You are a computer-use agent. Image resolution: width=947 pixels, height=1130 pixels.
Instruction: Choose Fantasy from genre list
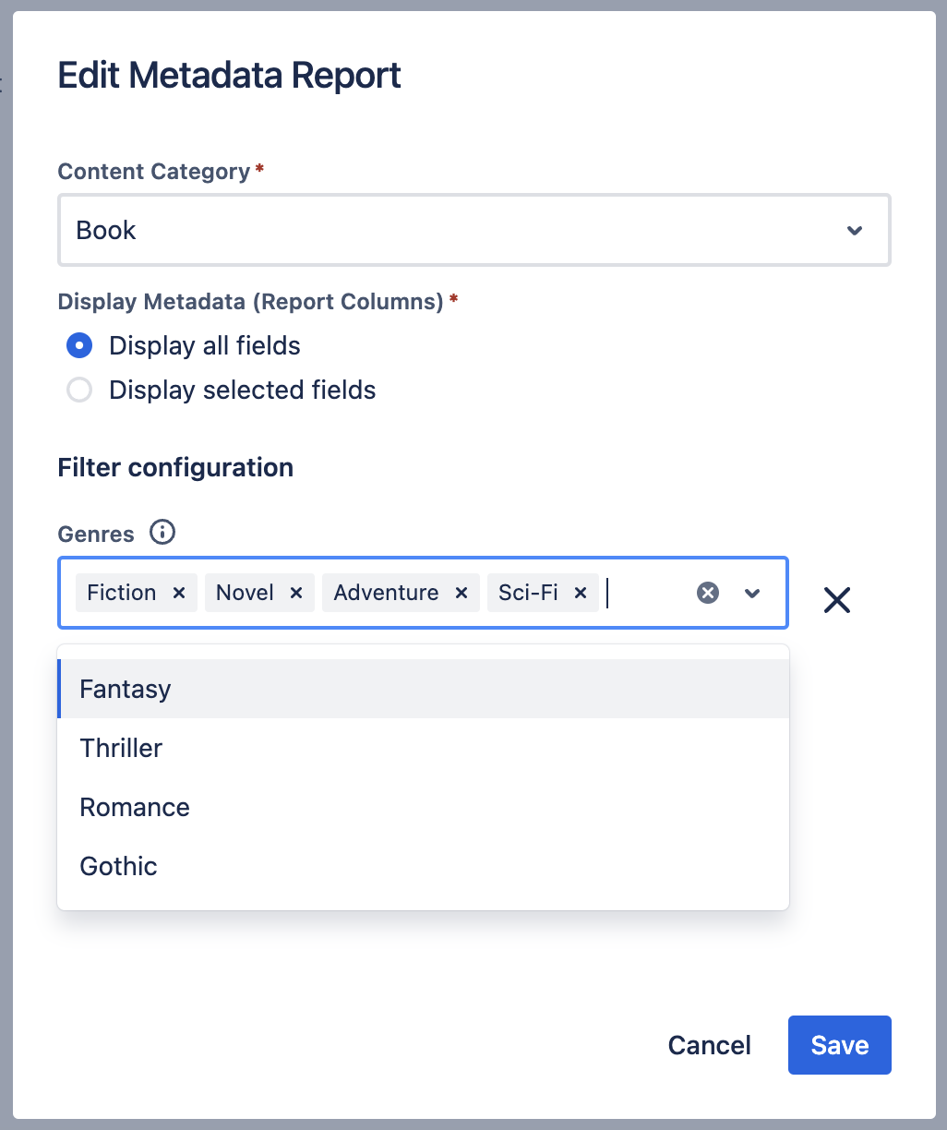click(126, 689)
